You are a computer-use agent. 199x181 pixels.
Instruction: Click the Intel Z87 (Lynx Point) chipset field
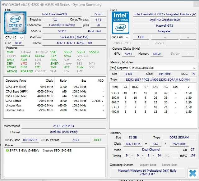pyautogui.click(x=63, y=132)
